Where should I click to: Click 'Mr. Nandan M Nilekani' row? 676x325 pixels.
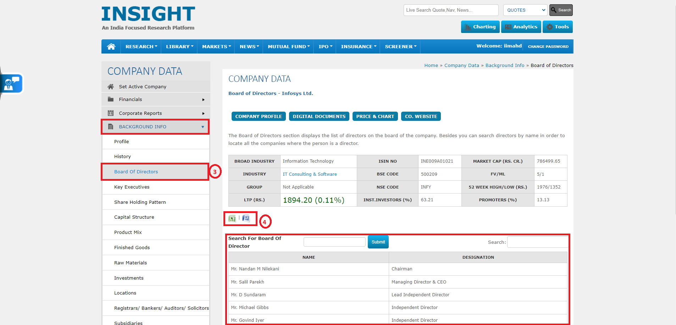398,269
